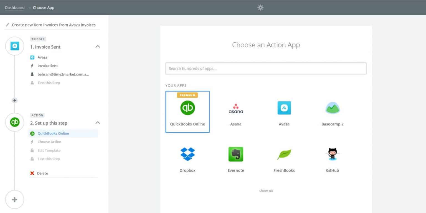This screenshot has height=213, width=426.
Task: Collapse the Set up this step section
Action: (98, 122)
